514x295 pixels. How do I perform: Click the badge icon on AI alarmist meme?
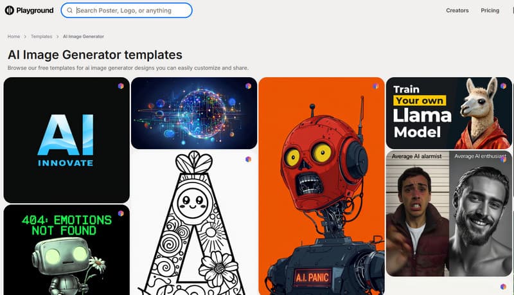503,159
